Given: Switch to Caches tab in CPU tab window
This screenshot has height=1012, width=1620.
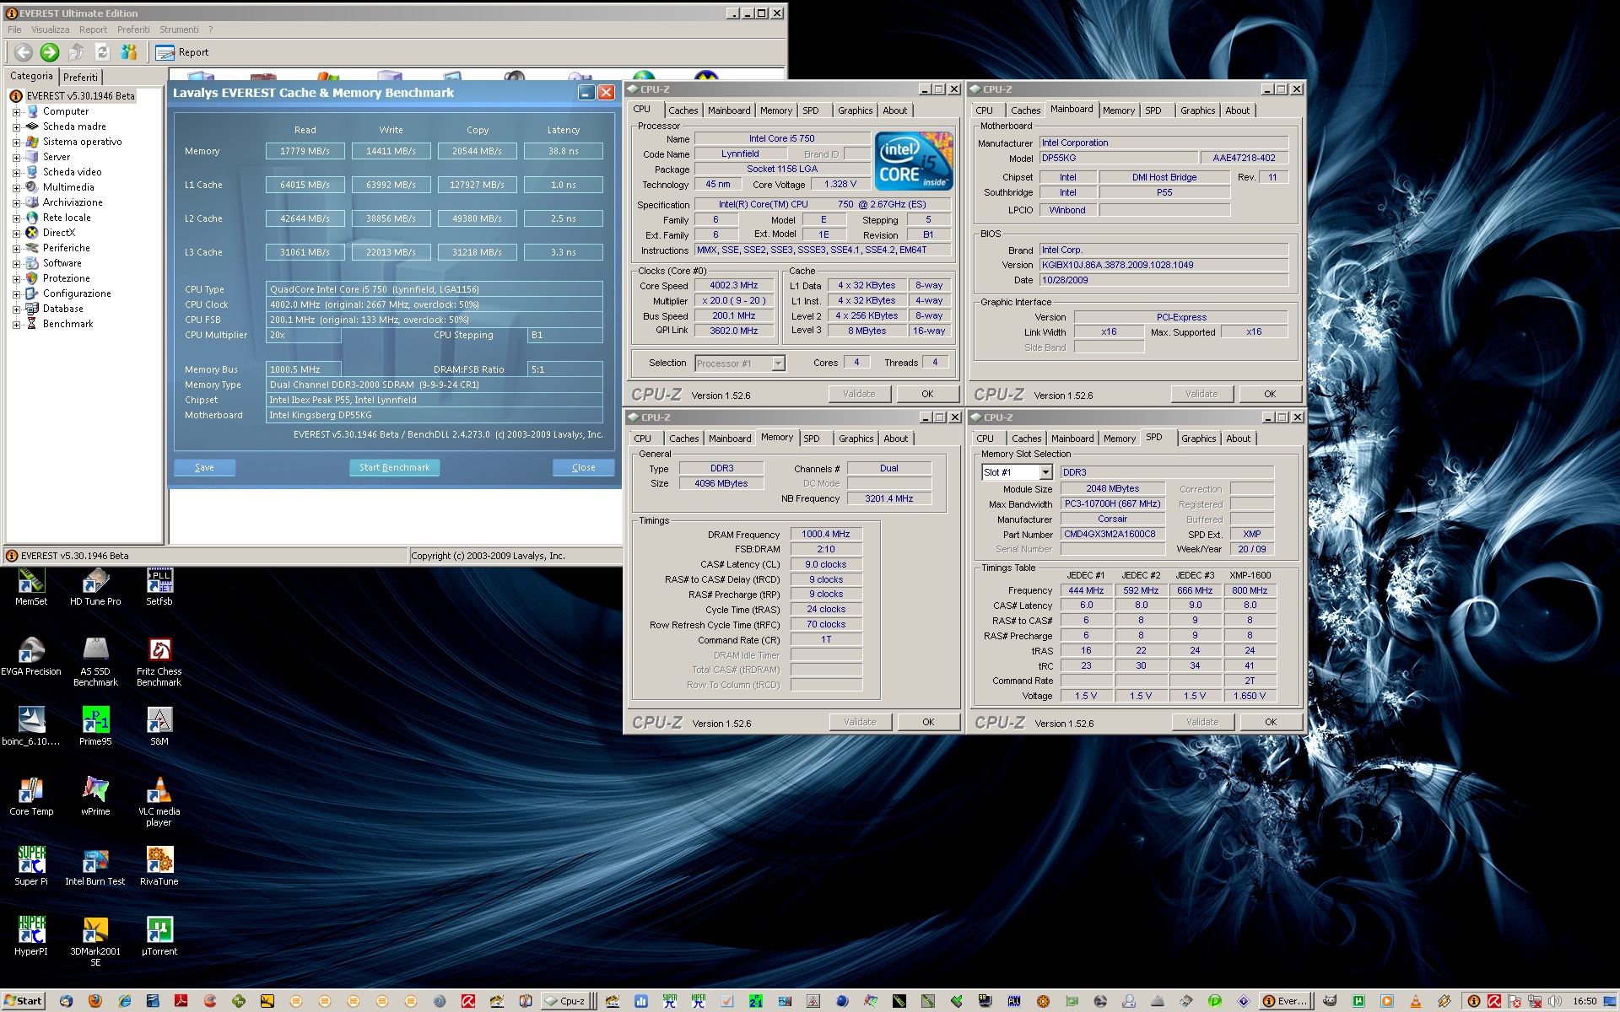Looking at the screenshot, I should click(x=683, y=110).
